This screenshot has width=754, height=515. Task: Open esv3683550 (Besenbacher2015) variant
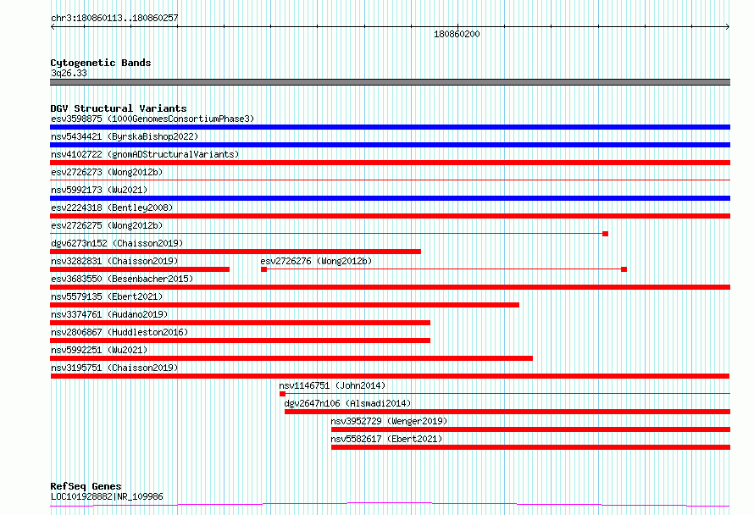[x=122, y=279]
